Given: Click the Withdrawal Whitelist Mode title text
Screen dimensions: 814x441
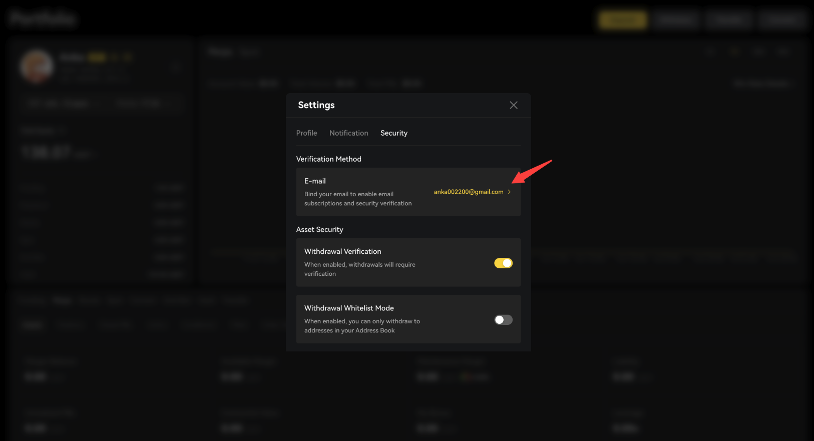Looking at the screenshot, I should click(x=349, y=308).
